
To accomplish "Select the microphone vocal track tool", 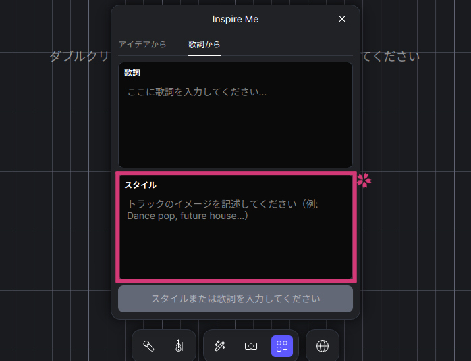I will pyautogui.click(x=148, y=346).
